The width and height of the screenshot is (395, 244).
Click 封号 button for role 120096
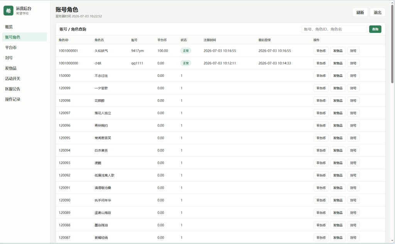pyautogui.click(x=353, y=125)
